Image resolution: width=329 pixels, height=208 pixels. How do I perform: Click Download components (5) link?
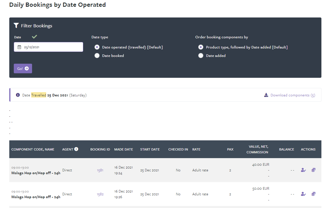point(293,95)
